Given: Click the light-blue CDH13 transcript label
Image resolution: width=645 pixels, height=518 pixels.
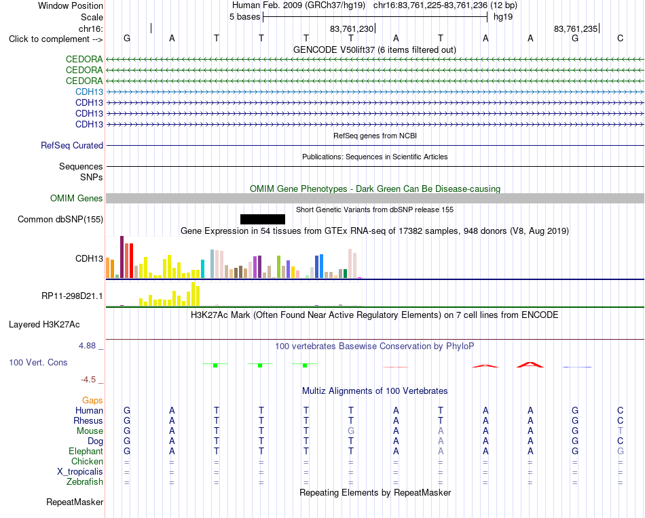Looking at the screenshot, I should (89, 92).
